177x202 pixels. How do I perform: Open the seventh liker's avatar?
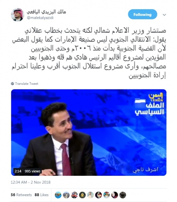[107, 195]
